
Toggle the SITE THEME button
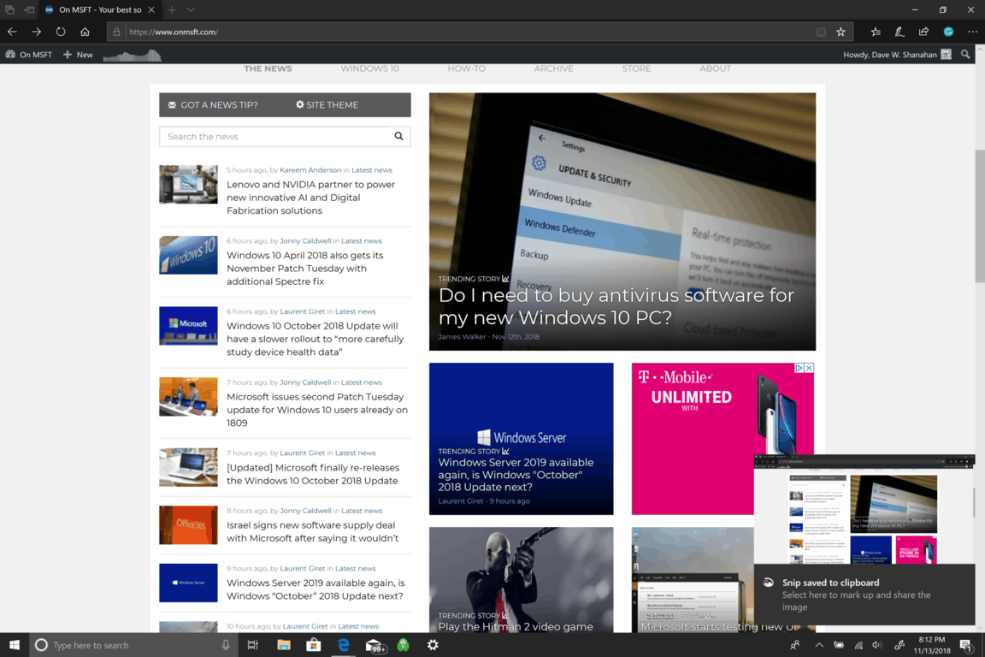point(327,104)
